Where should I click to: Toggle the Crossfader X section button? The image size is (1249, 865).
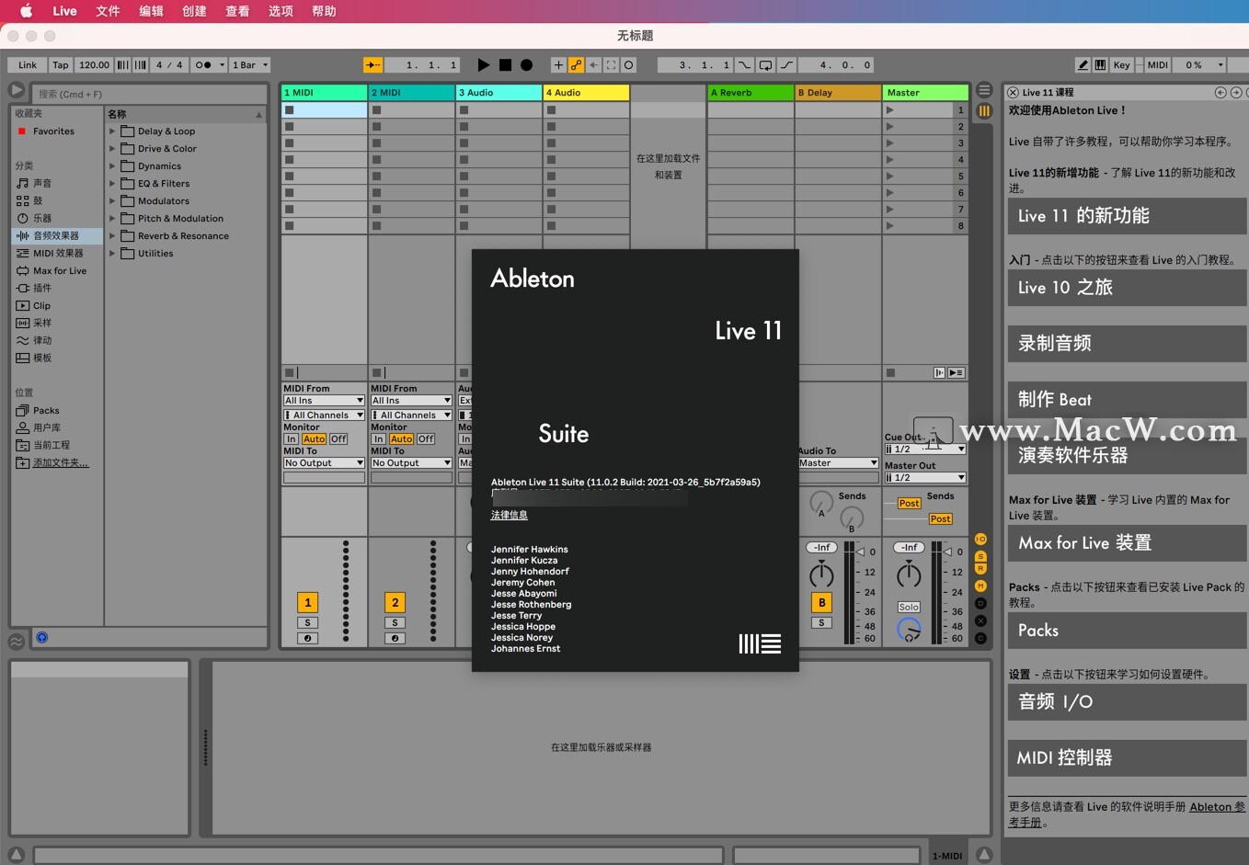coord(980,620)
